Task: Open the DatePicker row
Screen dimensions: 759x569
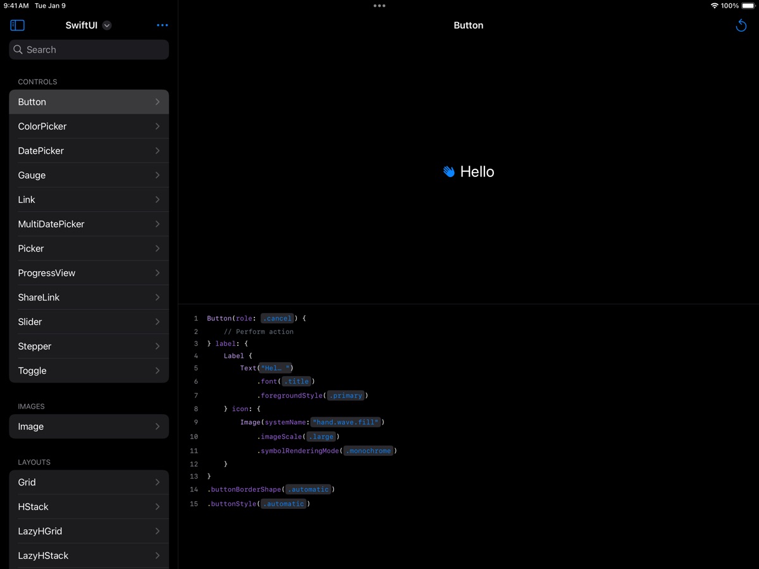Action: click(89, 150)
